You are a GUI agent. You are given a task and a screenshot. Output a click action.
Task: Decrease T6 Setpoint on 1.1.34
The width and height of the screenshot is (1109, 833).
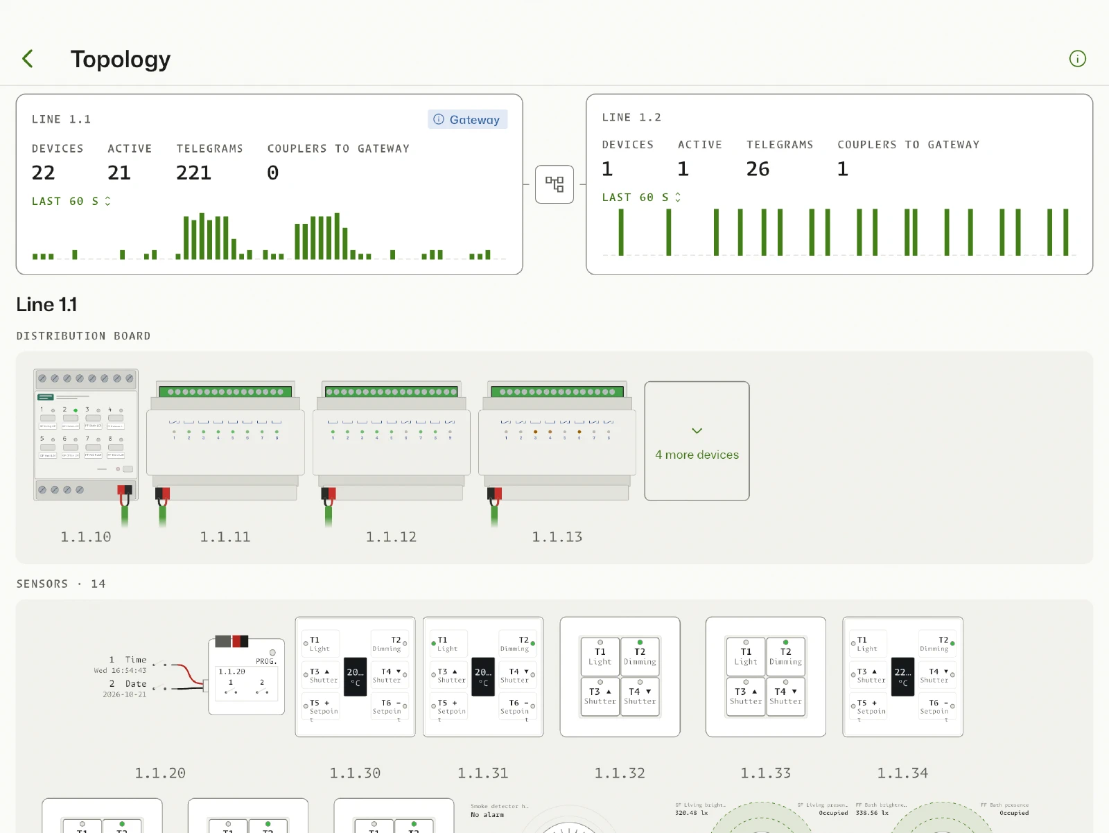pos(937,707)
